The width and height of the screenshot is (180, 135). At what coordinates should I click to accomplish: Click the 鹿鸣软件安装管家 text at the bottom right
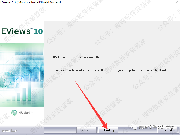click(156, 127)
